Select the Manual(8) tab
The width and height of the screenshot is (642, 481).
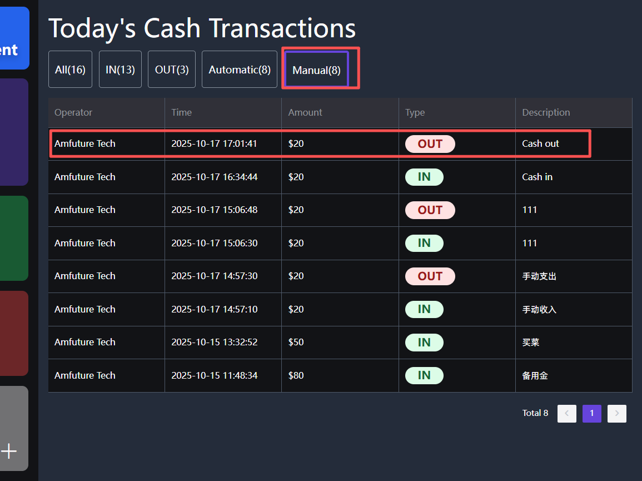pyautogui.click(x=316, y=70)
